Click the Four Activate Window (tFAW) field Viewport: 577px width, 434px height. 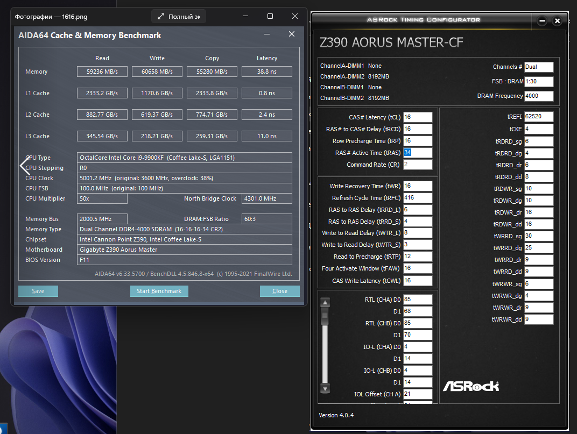[418, 268]
